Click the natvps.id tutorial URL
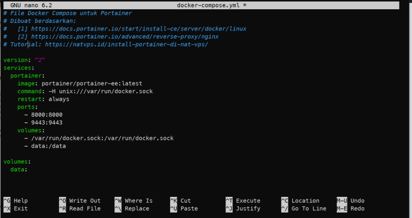Viewport: 412px width, 218px height. tap(126, 44)
